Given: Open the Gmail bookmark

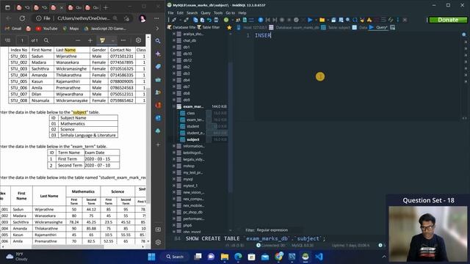Looking at the screenshot, I should 13,29.
